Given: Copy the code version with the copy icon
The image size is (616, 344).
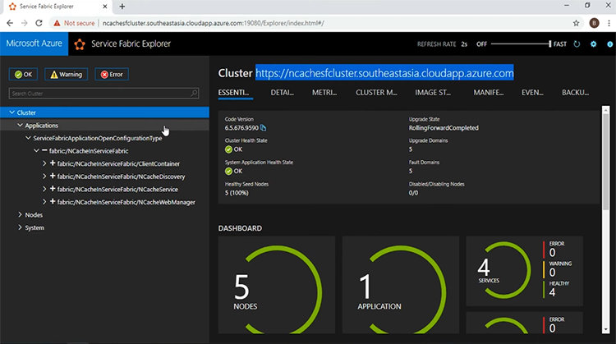Looking at the screenshot, I should pos(263,128).
